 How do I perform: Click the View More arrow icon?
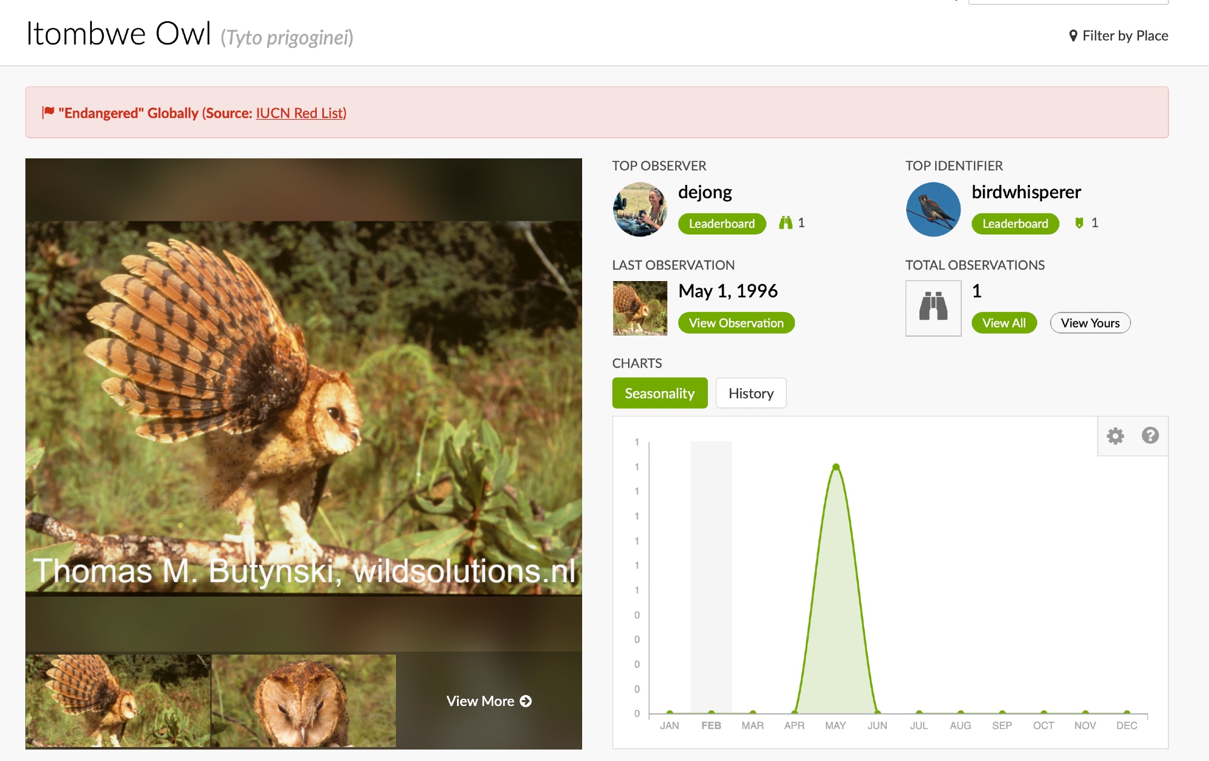pos(526,701)
